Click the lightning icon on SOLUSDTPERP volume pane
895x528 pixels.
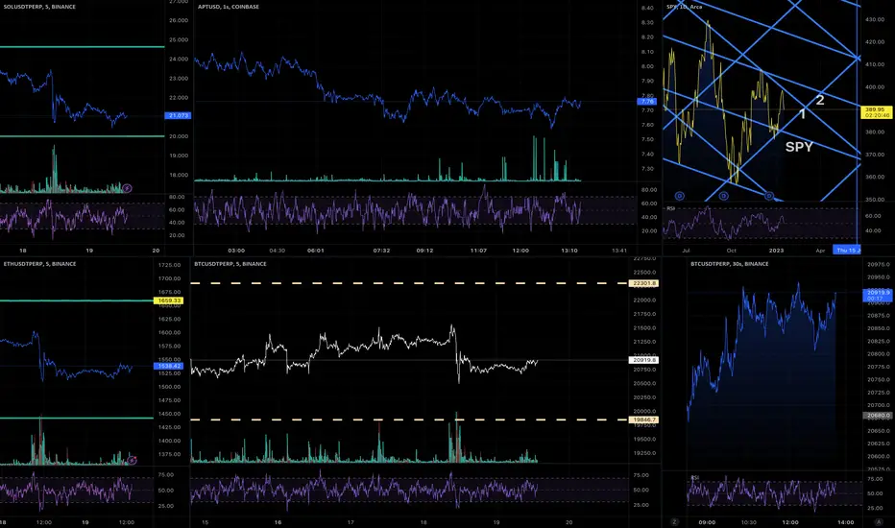[128, 188]
